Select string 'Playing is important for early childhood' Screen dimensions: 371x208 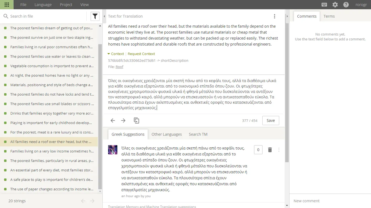point(49,123)
